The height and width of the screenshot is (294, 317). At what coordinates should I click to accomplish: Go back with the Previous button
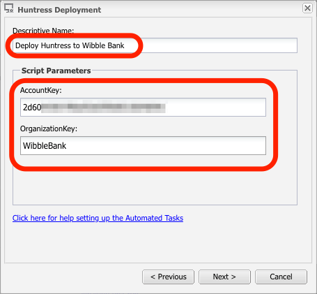click(x=168, y=277)
